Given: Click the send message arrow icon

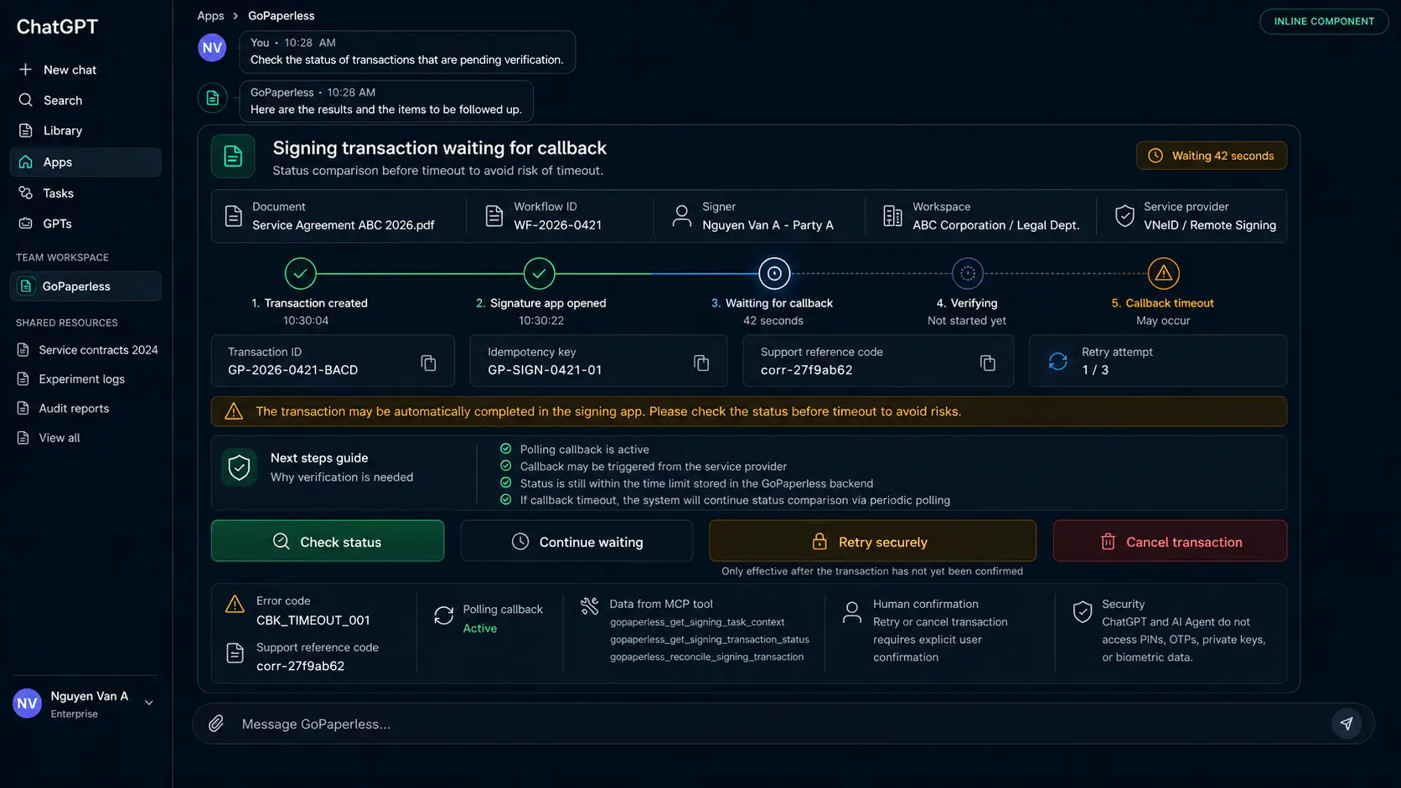Looking at the screenshot, I should (1347, 724).
